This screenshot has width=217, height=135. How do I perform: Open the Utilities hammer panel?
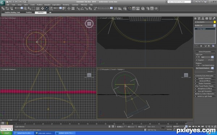[214, 18]
